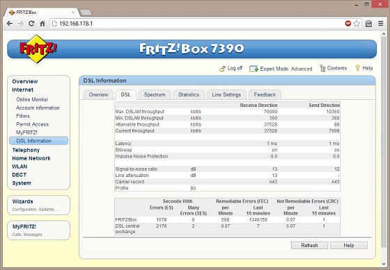Click the Profile value 8b
Viewport: 390px width, 270px height.
click(193, 188)
